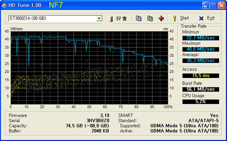Copy info to clipboard icon

pos(139,18)
